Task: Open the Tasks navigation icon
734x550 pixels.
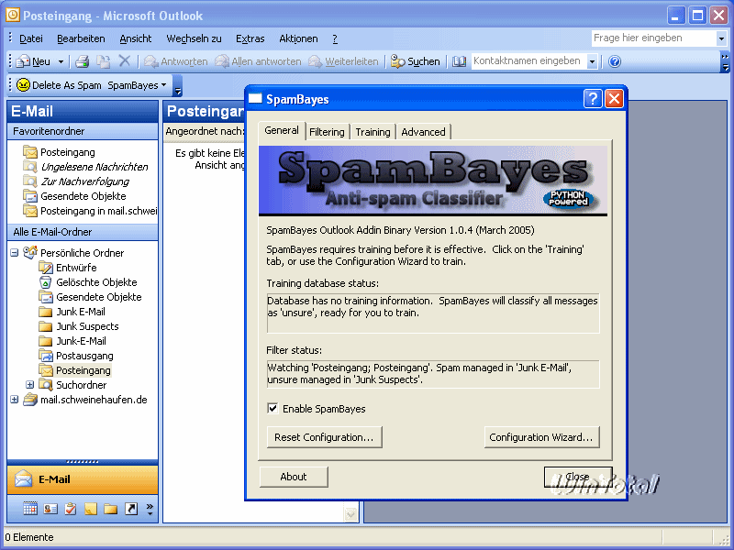Action: tap(71, 509)
